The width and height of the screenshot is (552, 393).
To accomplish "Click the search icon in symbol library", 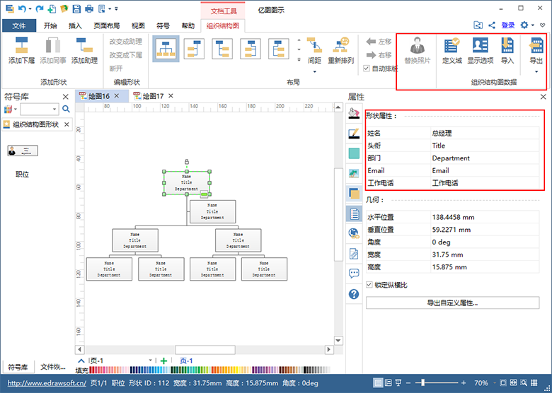I will tap(66, 109).
